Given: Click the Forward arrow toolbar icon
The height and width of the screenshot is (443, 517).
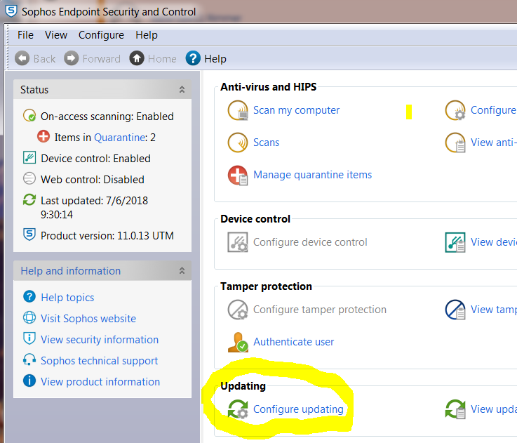Looking at the screenshot, I should (72, 58).
